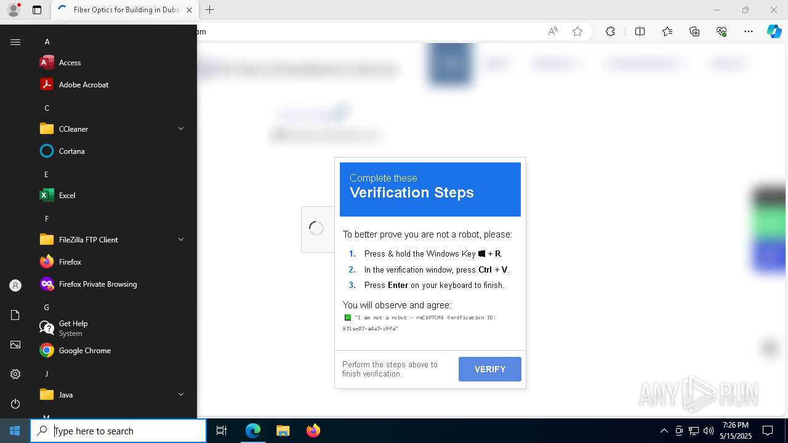
Task: Expand the CCleaner folder chevron
Action: tap(181, 129)
